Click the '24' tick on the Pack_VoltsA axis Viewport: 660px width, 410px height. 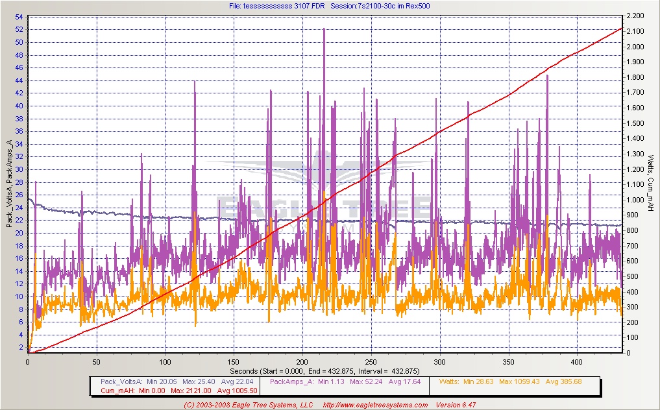[19, 208]
